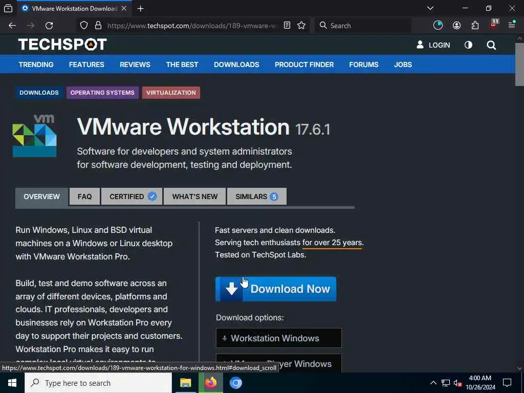Open the notification center icon
The width and height of the screenshot is (524, 393).
click(507, 383)
